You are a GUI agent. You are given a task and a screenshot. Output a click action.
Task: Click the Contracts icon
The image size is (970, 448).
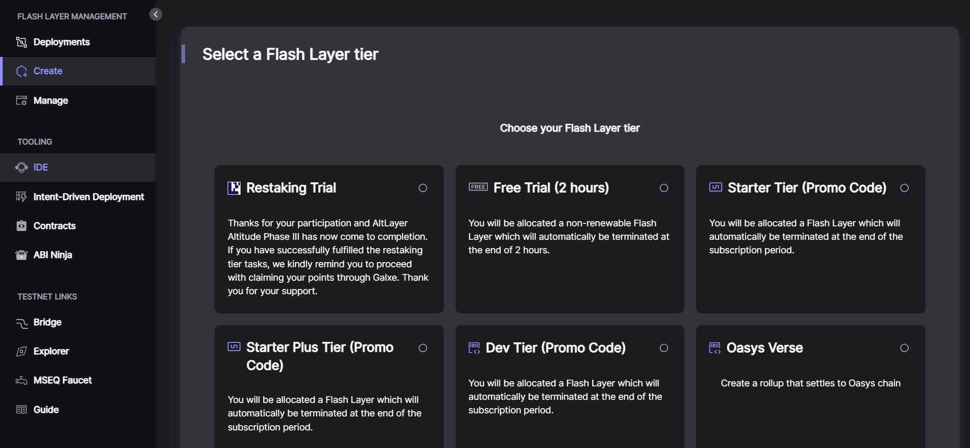point(21,226)
